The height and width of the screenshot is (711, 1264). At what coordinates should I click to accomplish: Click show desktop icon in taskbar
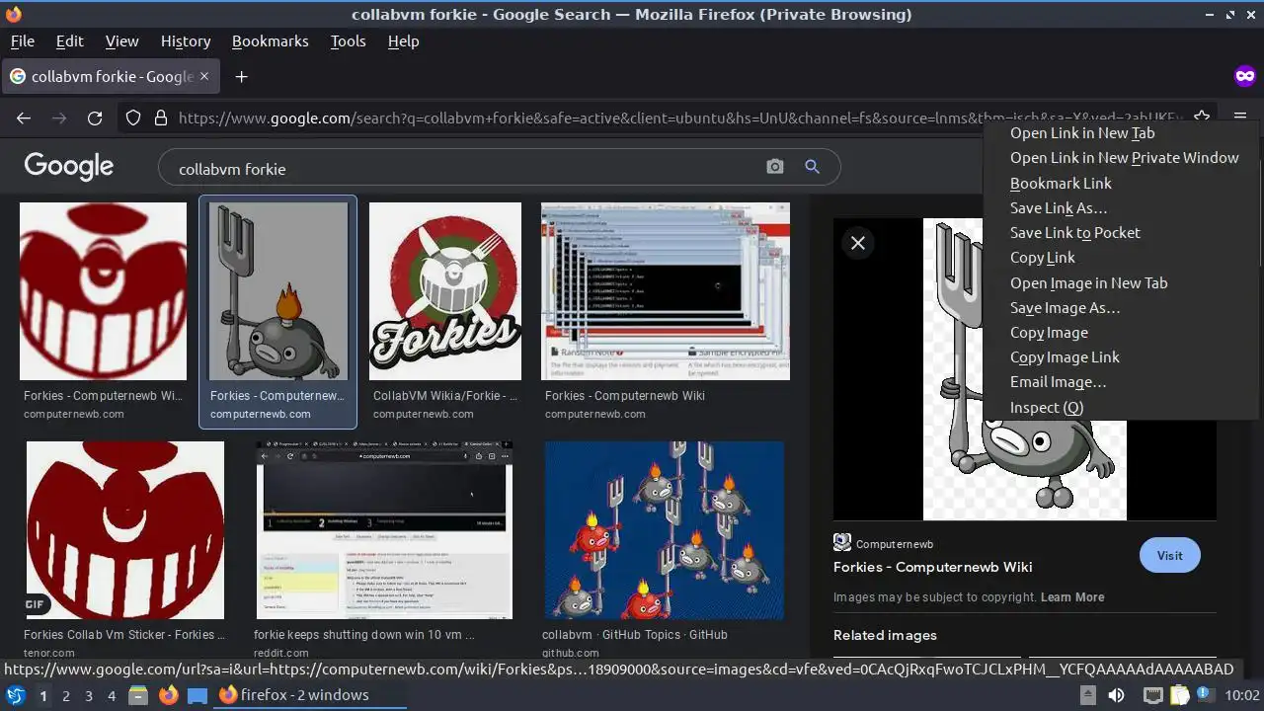197,695
